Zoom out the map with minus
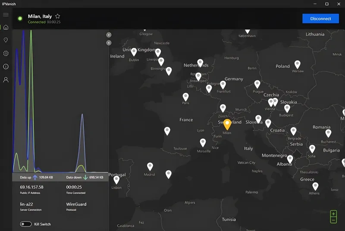 click(333, 220)
